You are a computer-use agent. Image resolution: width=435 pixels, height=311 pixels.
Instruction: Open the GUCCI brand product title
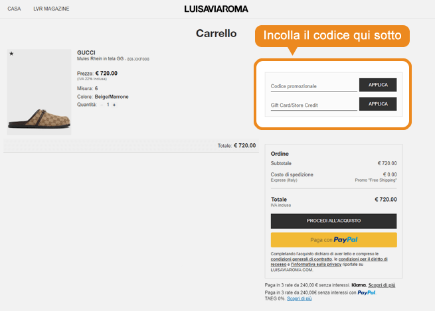(86, 52)
